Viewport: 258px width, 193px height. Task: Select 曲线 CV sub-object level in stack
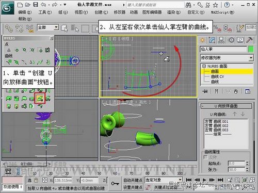point(217,76)
